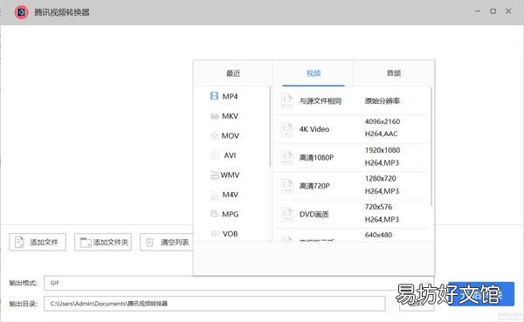Click the 原始分辨率 text
The width and height of the screenshot is (524, 322).
pyautogui.click(x=383, y=101)
